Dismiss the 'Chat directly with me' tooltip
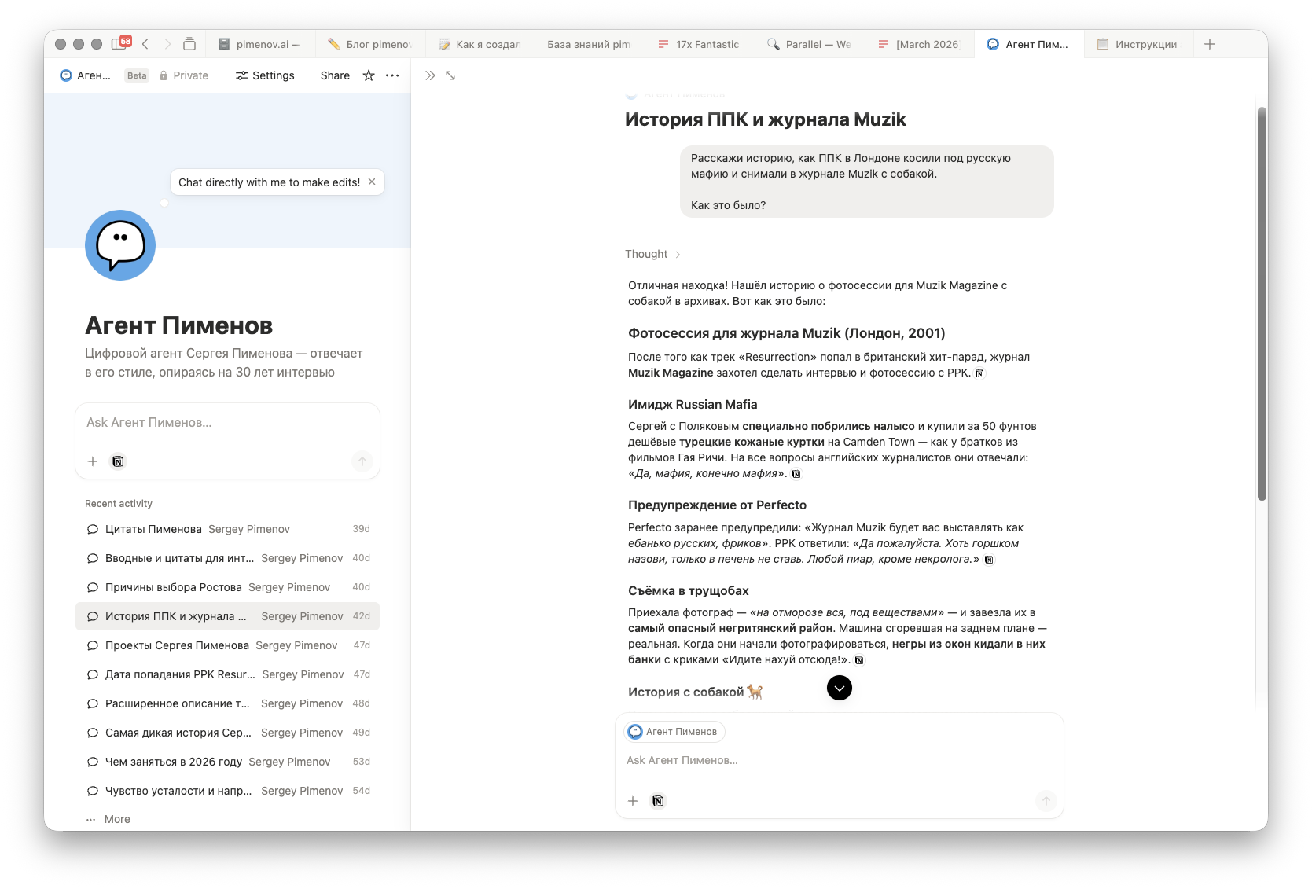Image resolution: width=1312 pixels, height=889 pixels. [372, 182]
